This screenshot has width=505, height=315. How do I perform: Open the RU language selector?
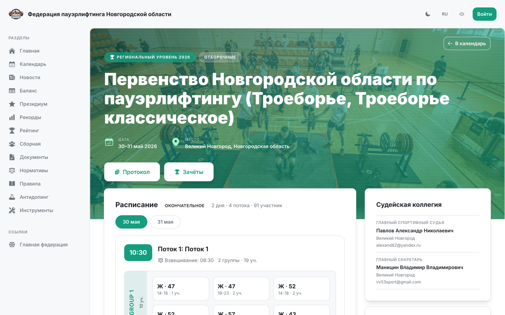(x=445, y=14)
